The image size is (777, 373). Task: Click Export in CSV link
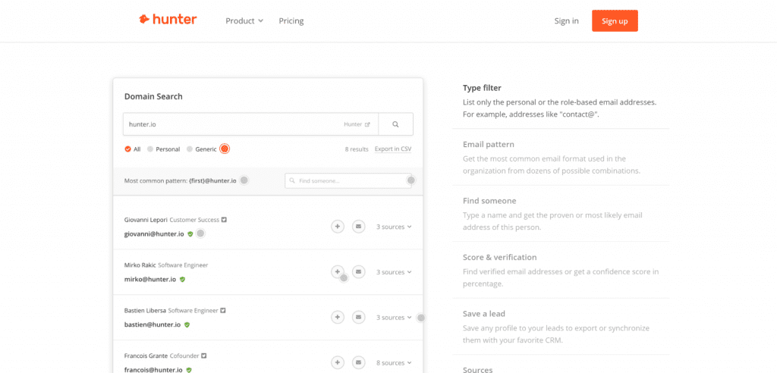[x=393, y=149]
